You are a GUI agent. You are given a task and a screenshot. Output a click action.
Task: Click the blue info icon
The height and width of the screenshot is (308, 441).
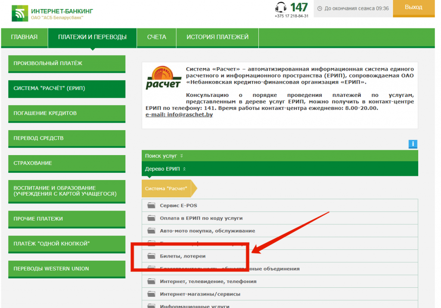[413, 144]
